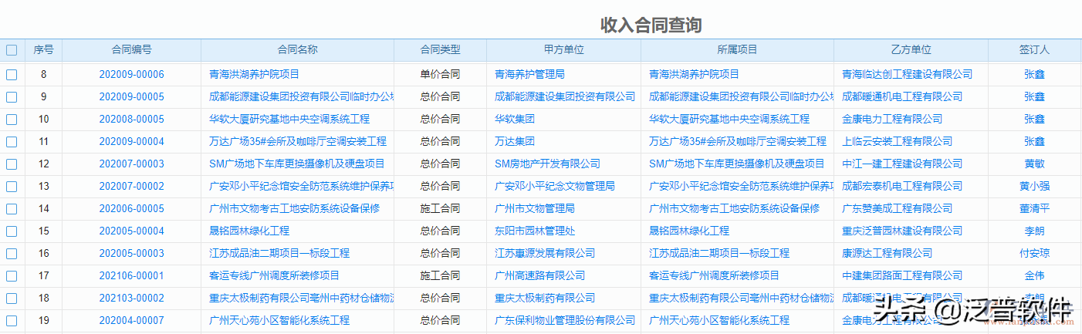1082x334 pixels.
Task: Click the 序号 column header
Action: 43,49
